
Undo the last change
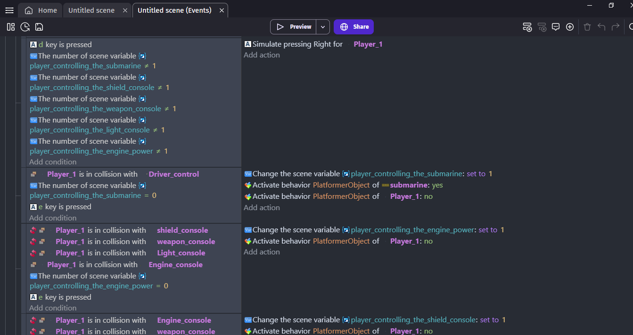point(601,27)
